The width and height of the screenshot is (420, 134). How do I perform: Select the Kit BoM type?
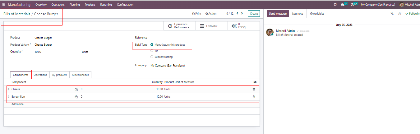(x=152, y=51)
